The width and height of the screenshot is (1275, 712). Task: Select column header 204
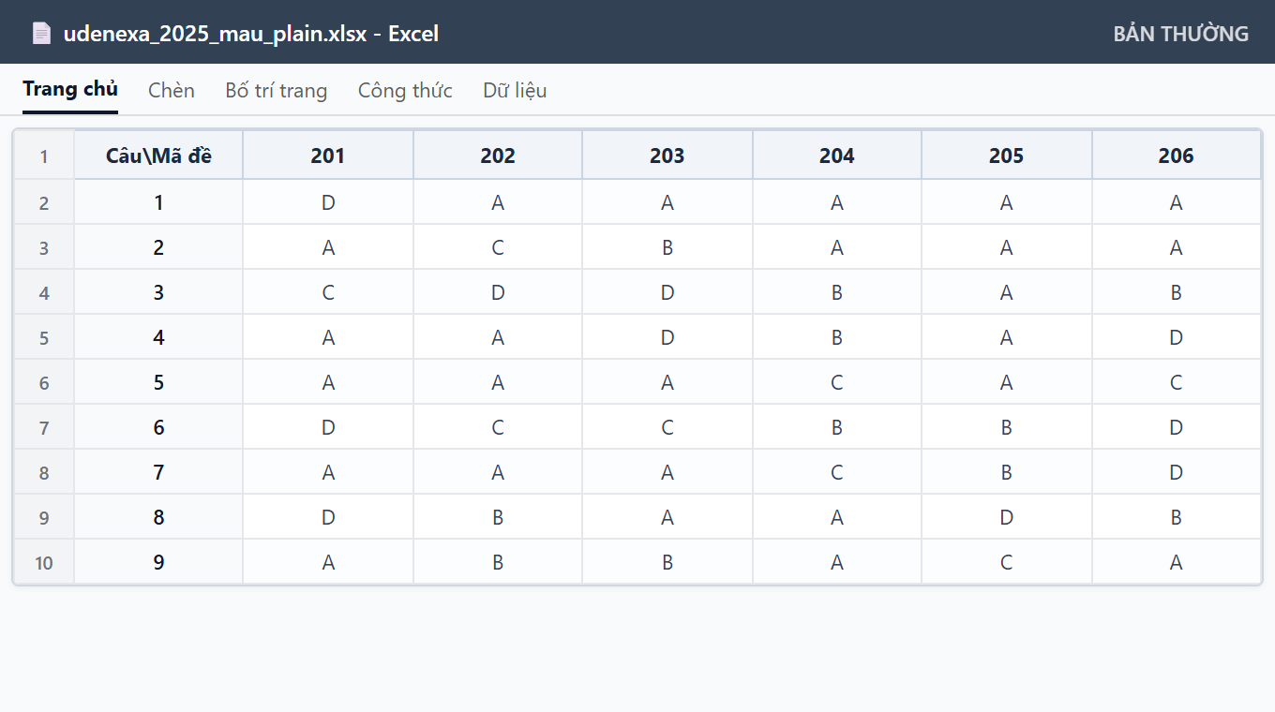pos(837,156)
